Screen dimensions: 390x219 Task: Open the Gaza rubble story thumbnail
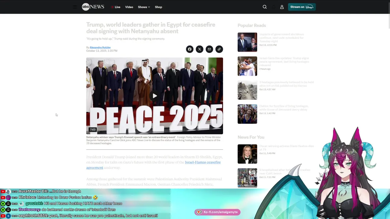(247, 90)
